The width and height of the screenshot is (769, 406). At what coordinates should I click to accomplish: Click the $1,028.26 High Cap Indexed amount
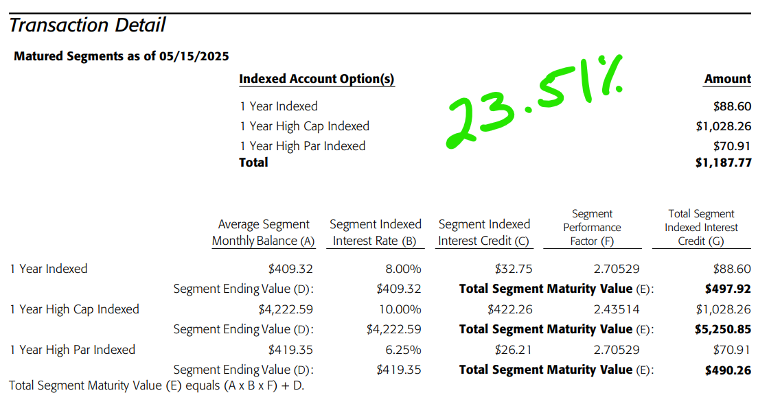(x=724, y=126)
